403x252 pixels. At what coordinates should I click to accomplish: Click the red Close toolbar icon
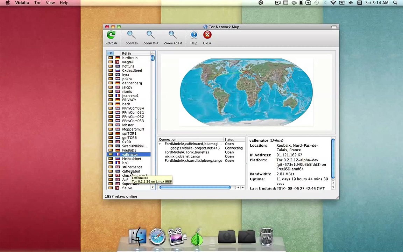[x=207, y=35]
